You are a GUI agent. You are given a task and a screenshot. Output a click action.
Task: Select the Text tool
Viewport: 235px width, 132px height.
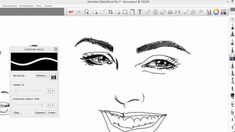pos(140,12)
